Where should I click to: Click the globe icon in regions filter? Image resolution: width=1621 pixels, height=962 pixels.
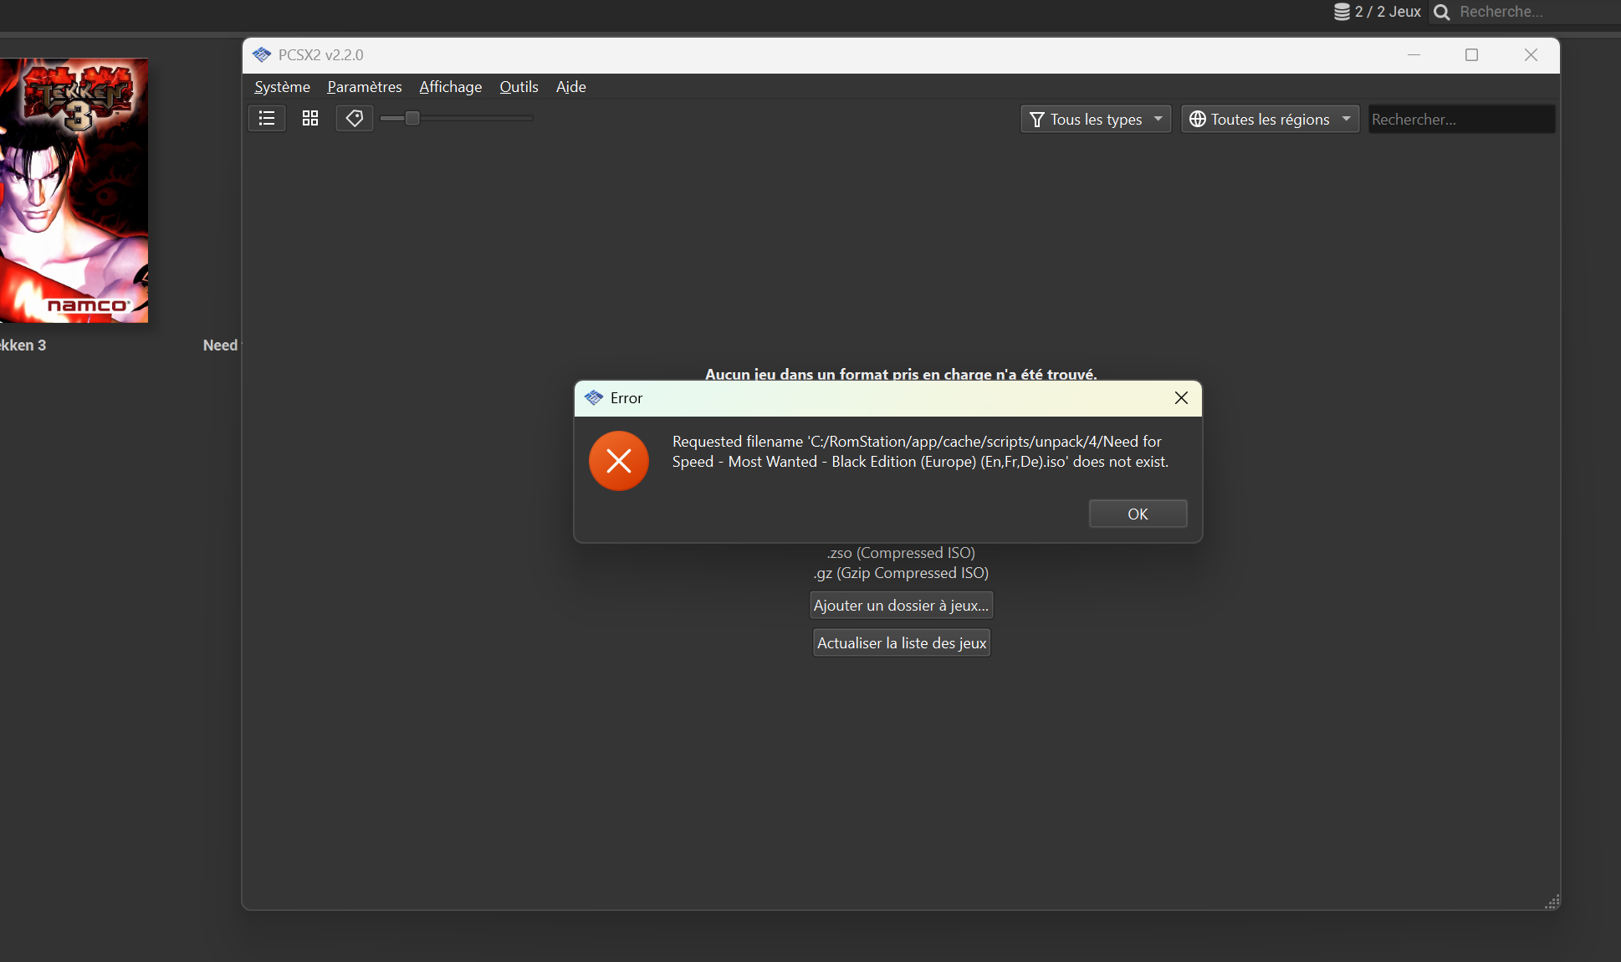point(1198,120)
